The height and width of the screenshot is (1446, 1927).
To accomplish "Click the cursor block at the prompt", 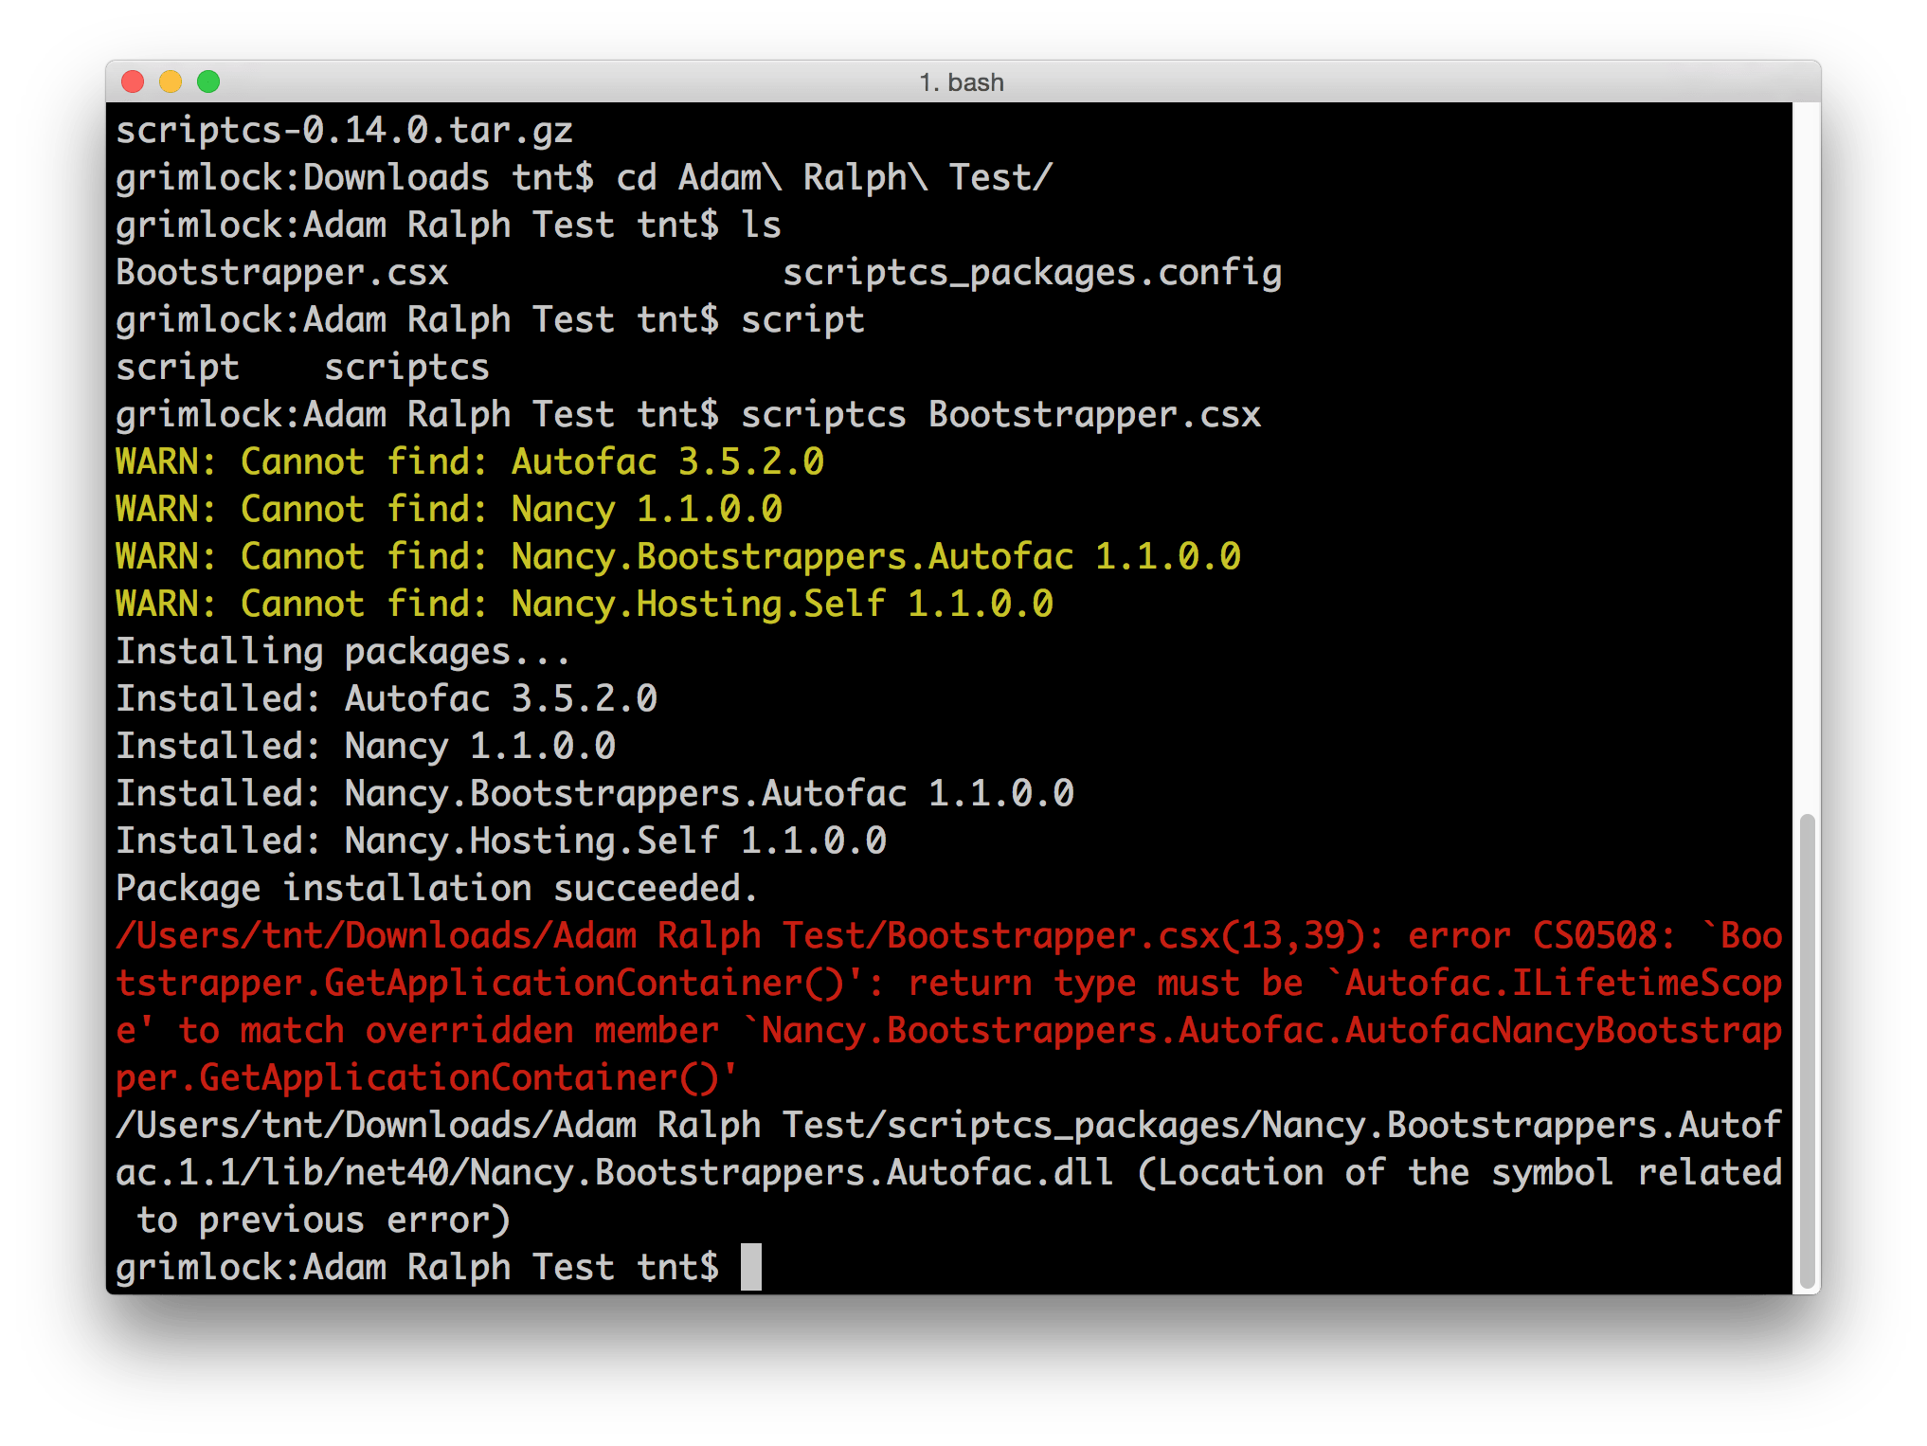I will (750, 1267).
